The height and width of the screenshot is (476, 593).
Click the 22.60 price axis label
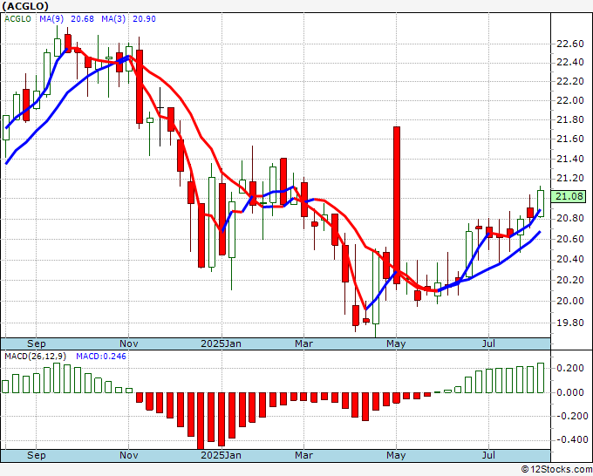tap(570, 44)
